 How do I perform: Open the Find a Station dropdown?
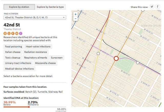tap(35, 18)
